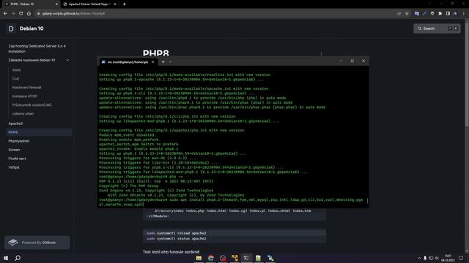Open the GitBook search field
Image resolution: width=469 pixels, height=263 pixels.
coord(437,28)
